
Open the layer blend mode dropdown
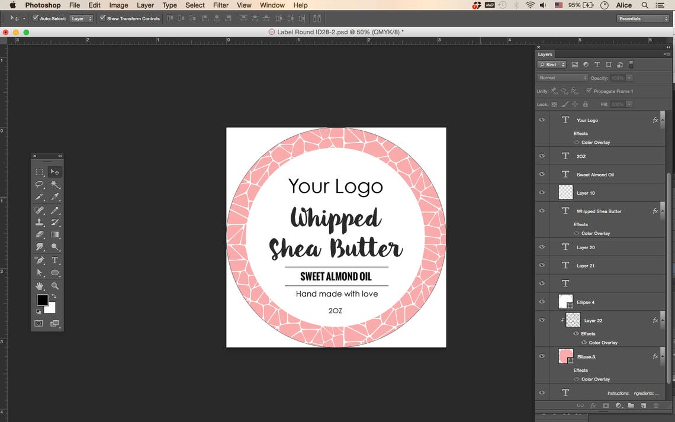tap(562, 78)
